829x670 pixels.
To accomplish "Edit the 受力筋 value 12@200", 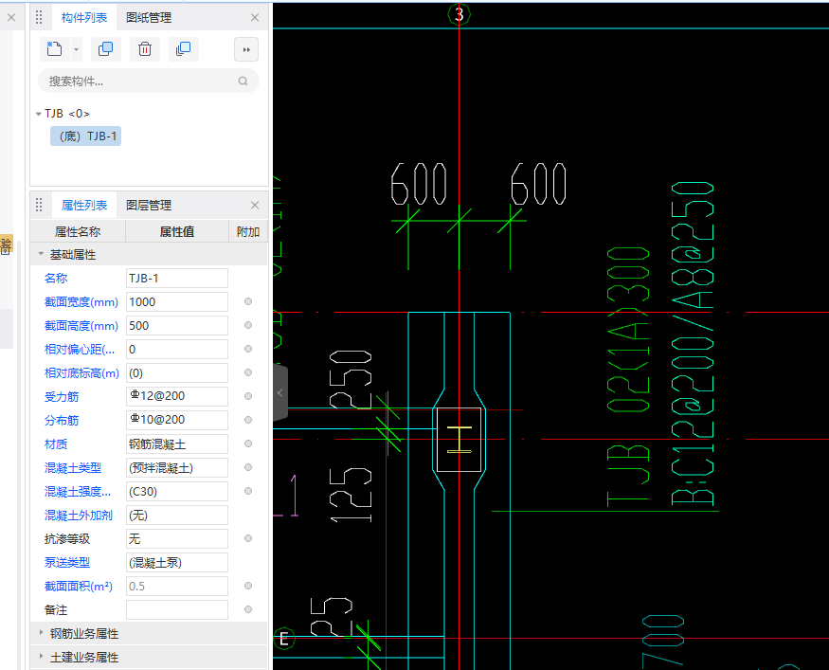I will click(177, 397).
